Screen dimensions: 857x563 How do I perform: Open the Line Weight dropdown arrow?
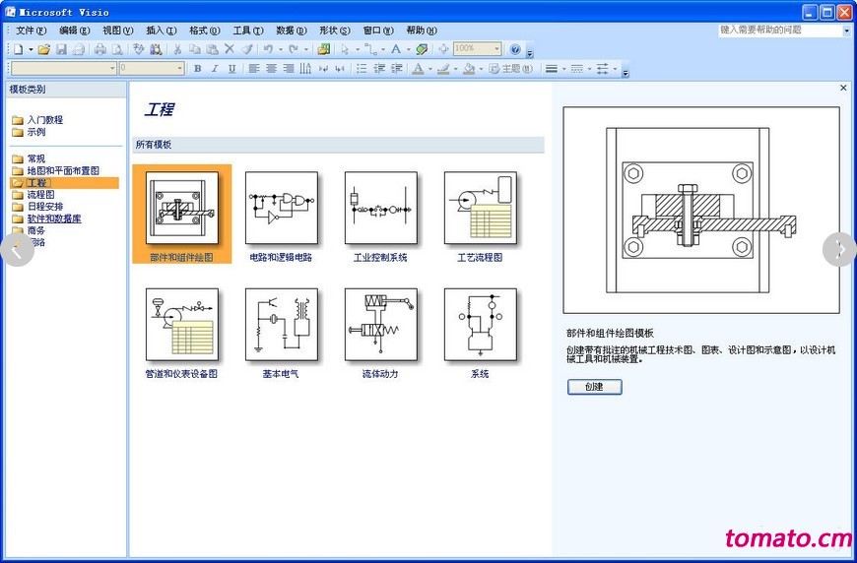[x=564, y=69]
